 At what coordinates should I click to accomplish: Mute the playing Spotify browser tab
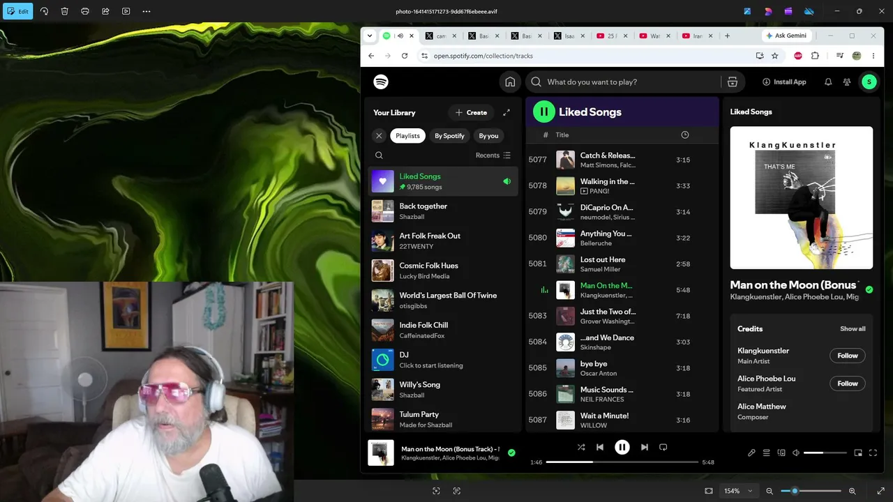[x=400, y=36]
